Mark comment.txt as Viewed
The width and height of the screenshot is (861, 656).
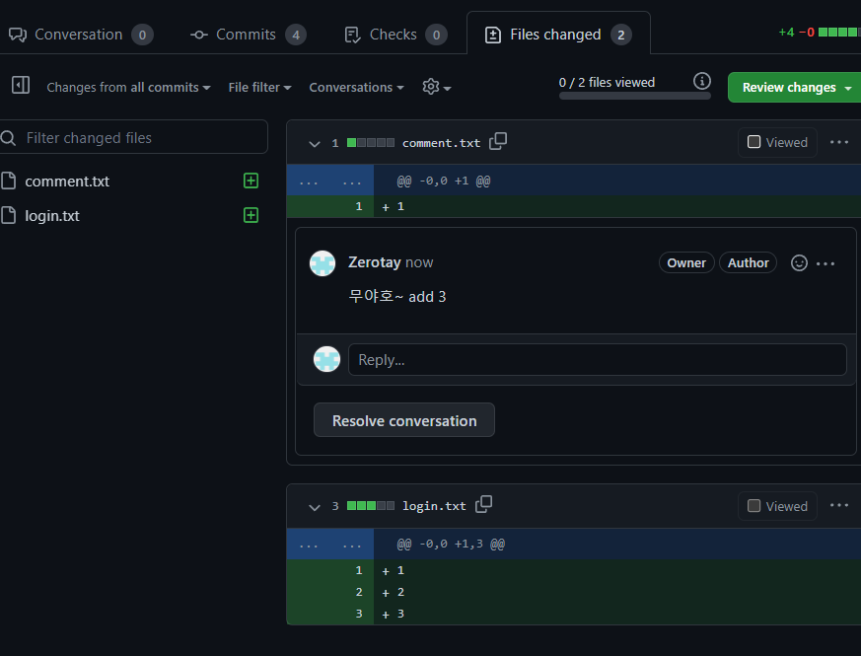(x=777, y=142)
